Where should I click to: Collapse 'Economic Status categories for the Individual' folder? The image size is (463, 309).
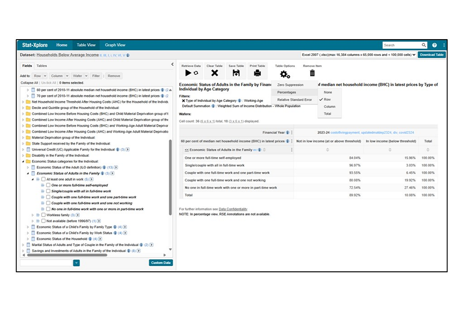click(x=23, y=161)
